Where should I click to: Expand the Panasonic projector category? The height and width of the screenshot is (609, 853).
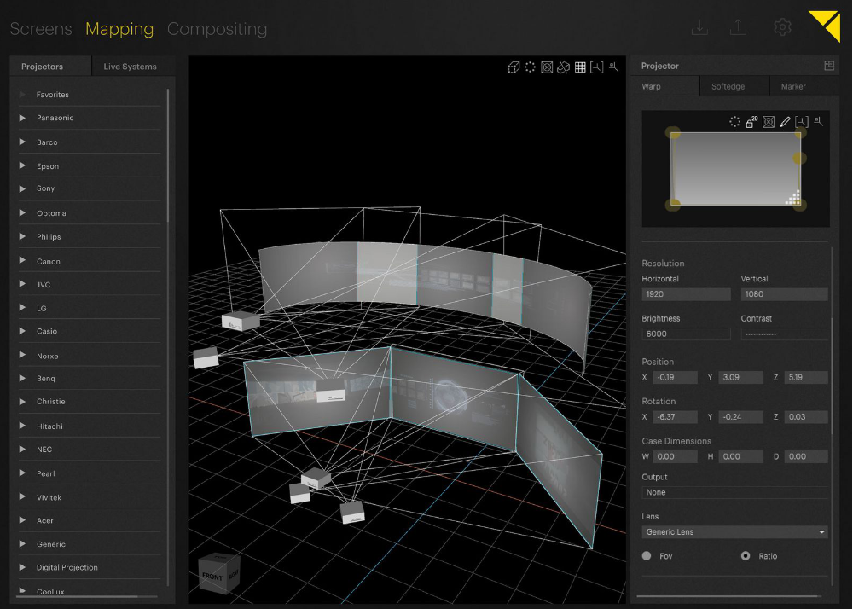[x=22, y=118]
